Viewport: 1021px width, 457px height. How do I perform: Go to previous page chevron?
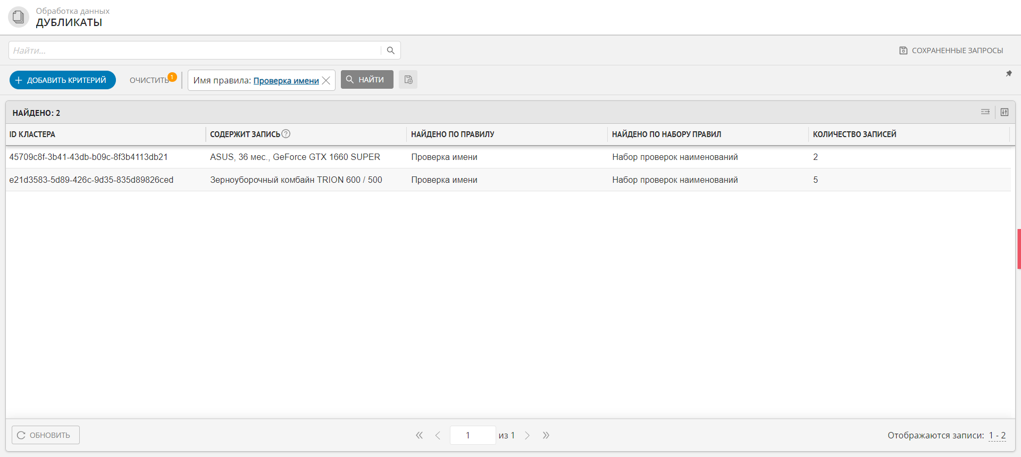(x=438, y=435)
